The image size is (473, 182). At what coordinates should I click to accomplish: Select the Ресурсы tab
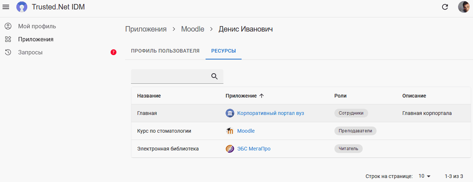click(223, 51)
